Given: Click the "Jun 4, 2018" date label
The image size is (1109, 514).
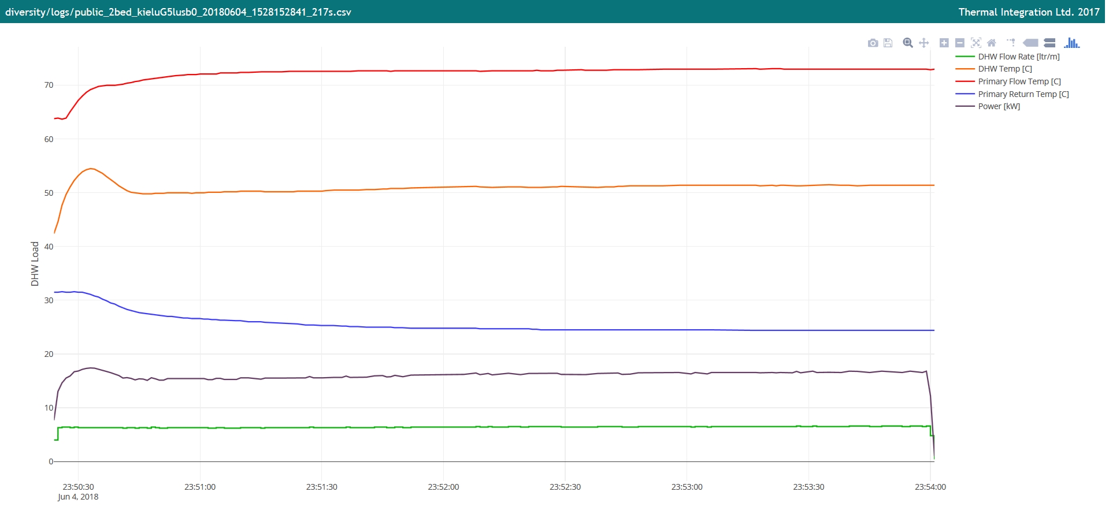Looking at the screenshot, I should (78, 497).
